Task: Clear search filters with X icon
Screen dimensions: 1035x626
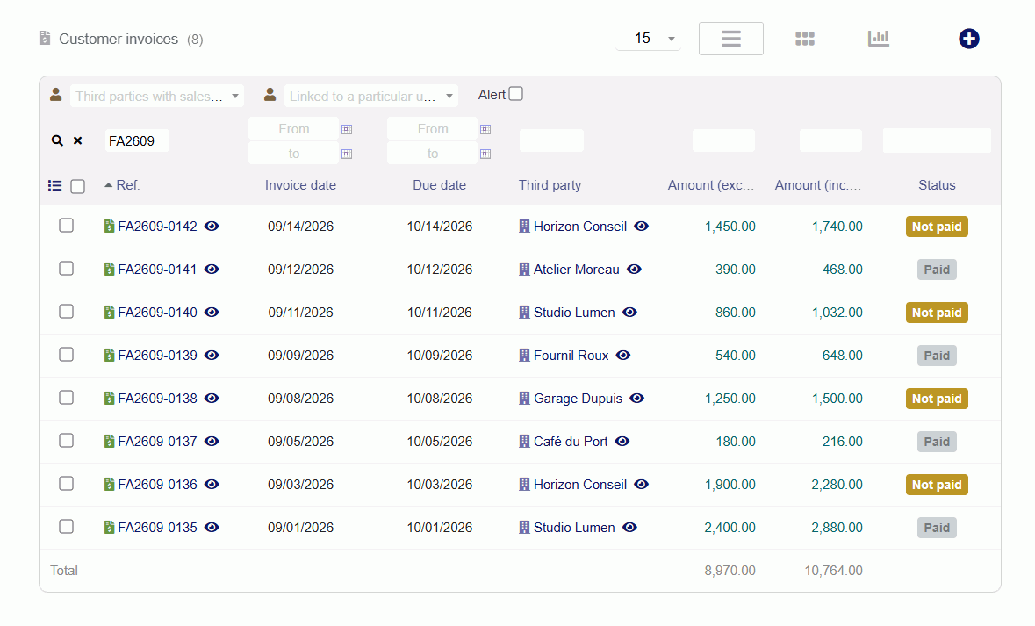Action: tap(78, 140)
